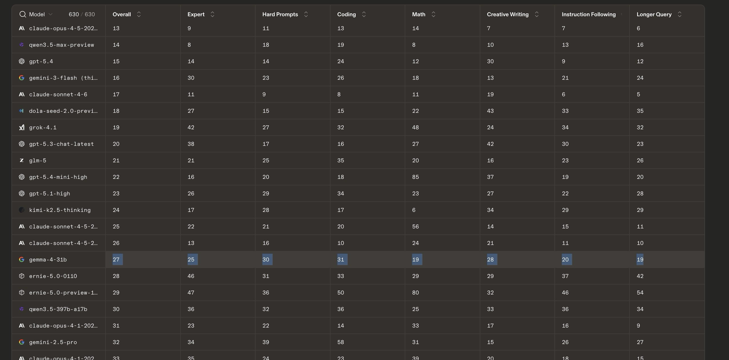Viewport: 729px width, 360px height.
Task: Open the claude-sonnet-4-6 model name
Action: 58,94
